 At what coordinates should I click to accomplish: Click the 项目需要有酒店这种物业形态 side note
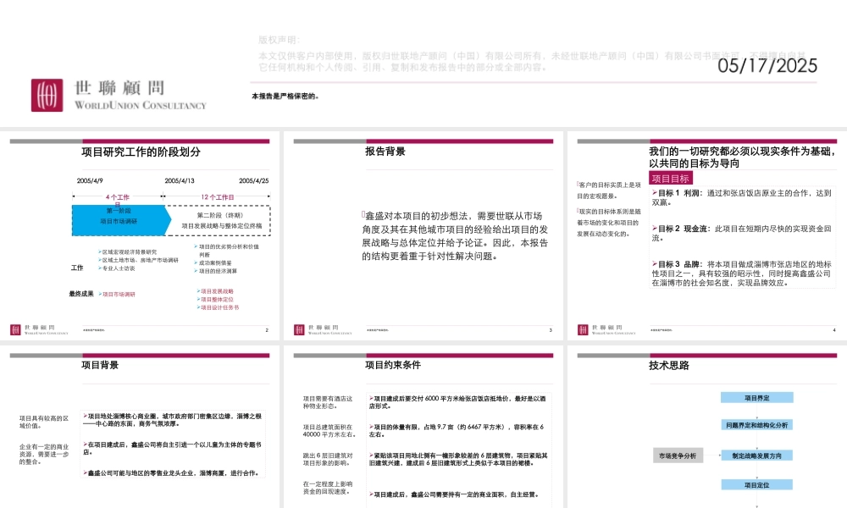327,402
